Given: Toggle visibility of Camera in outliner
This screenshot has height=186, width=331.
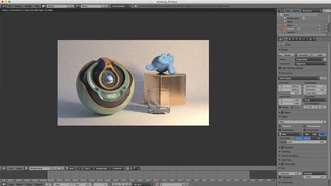Looking at the screenshot, I should point(320,29).
